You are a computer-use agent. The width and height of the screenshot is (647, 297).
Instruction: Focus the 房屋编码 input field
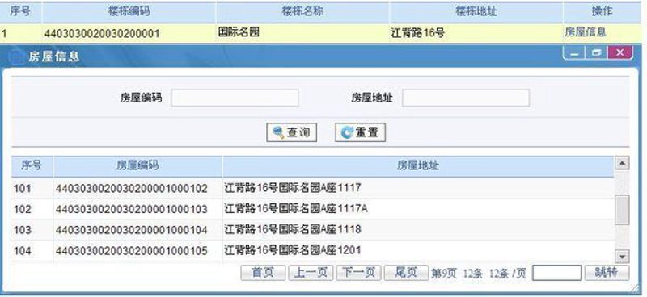(x=235, y=98)
